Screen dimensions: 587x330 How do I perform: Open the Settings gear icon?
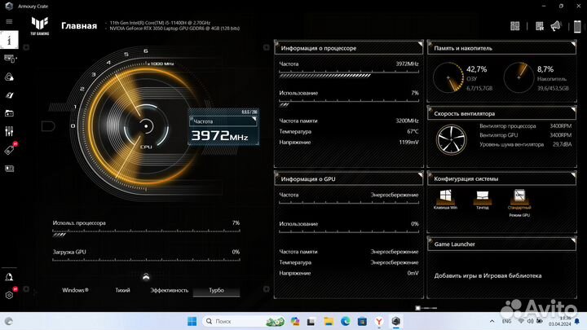click(x=9, y=295)
